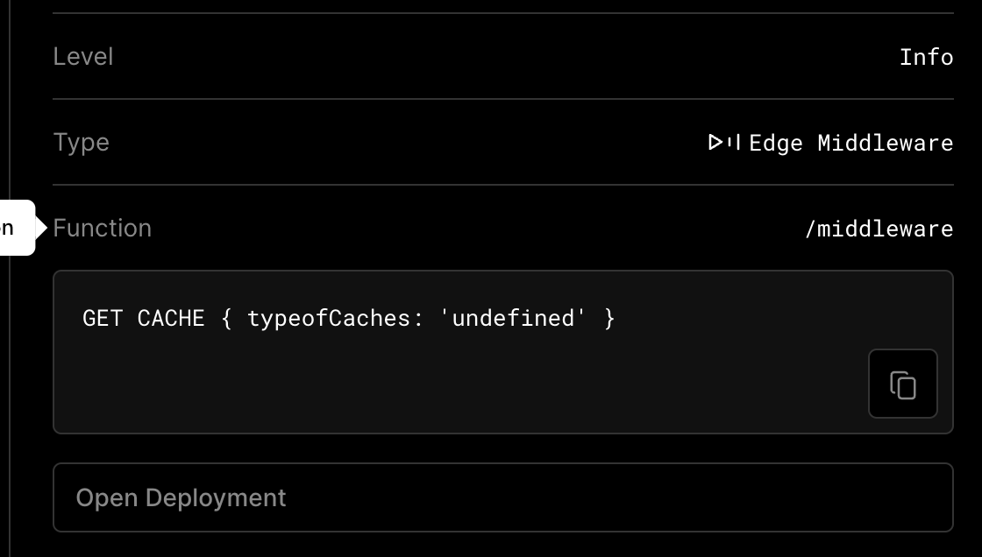Click the divider line under the Level row
This screenshot has width=982, height=557.
tap(503, 99)
